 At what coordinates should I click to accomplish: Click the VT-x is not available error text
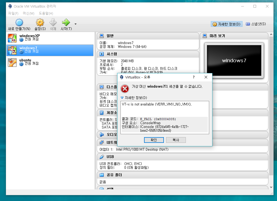157,104
